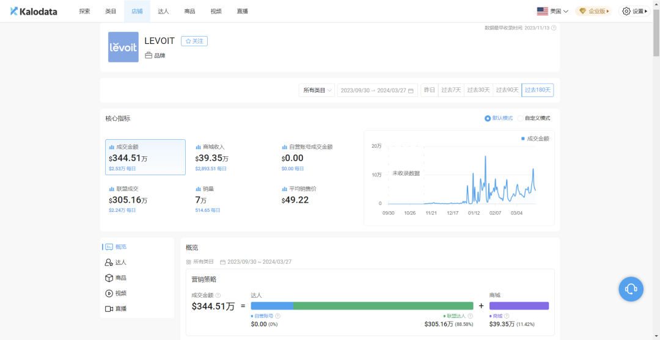Screen dimensions: 660x340
Task: Select 自定义模式 radio button
Action: pyautogui.click(x=520, y=118)
